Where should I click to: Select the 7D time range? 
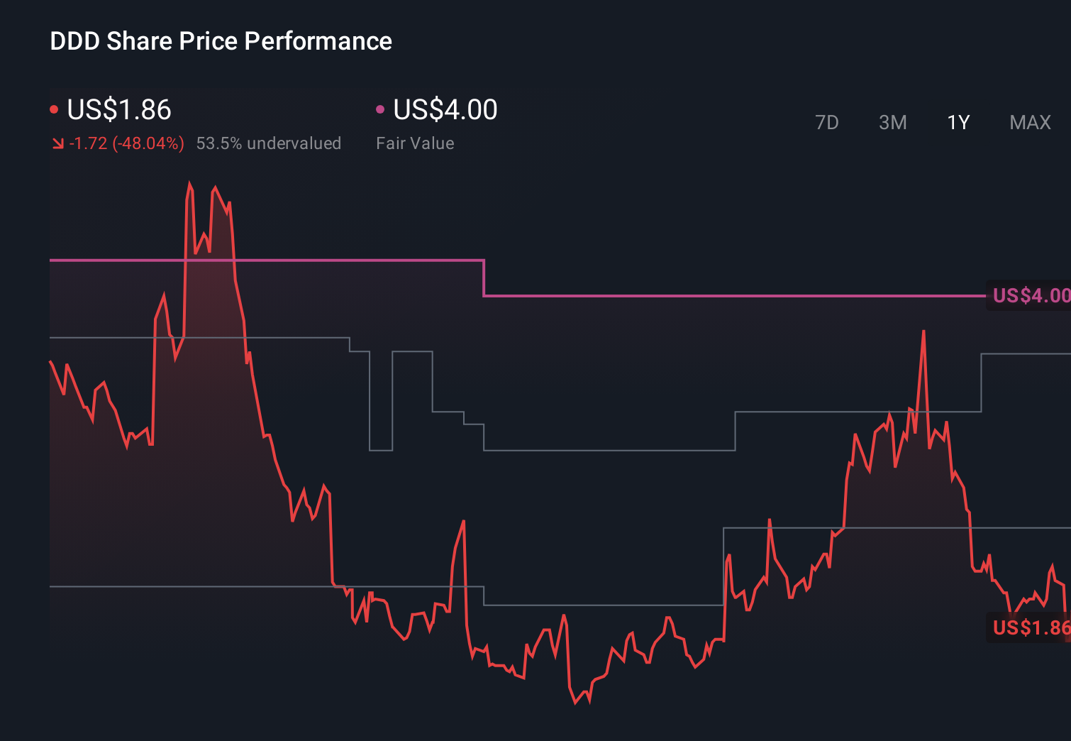827,122
